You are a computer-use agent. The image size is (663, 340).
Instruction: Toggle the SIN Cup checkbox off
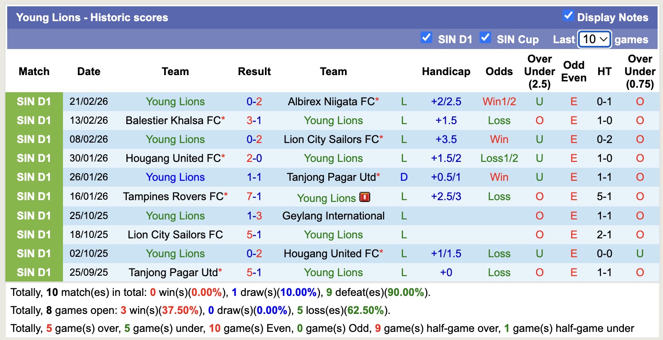tap(485, 38)
